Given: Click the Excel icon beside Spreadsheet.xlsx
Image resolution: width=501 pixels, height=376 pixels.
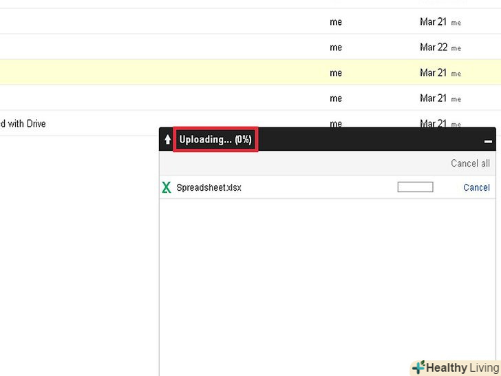Looking at the screenshot, I should coord(167,187).
